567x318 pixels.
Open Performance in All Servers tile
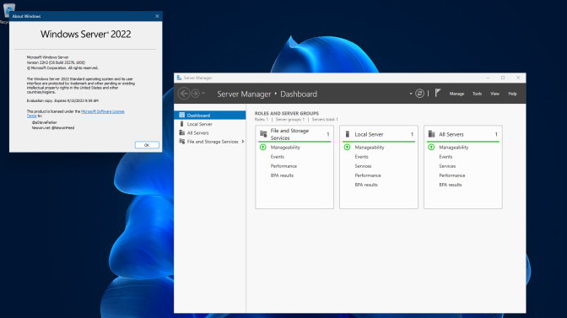pos(452,175)
